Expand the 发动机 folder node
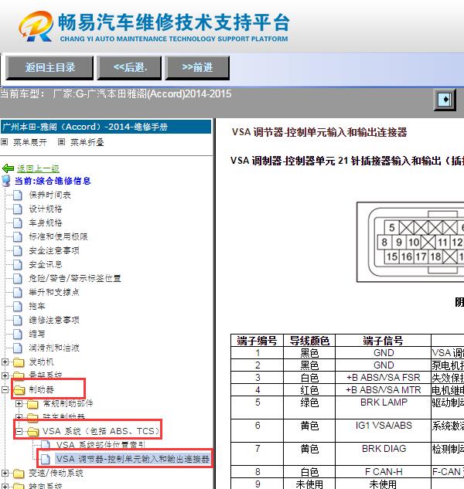464x489 pixels. click(5, 362)
